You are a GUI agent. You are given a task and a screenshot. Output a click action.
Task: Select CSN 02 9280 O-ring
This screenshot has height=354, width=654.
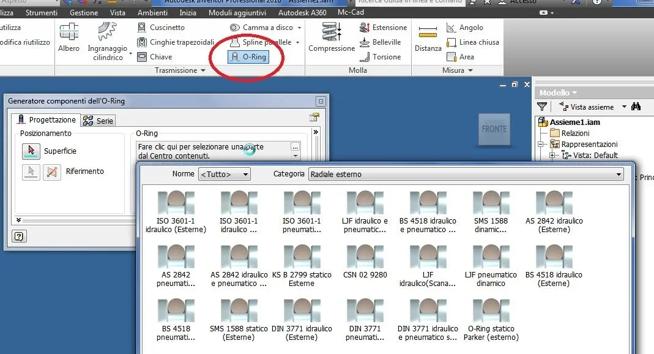pos(365,262)
